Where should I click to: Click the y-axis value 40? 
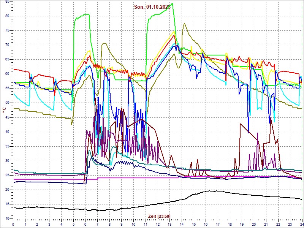tap(7, 132)
